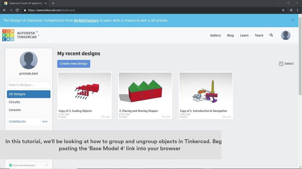The height and width of the screenshot is (169, 302).
Task: Reload the Tinkercad dashboard page
Action: point(17,10)
